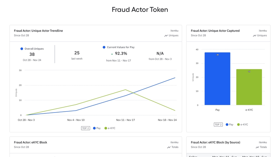Open Fraud Actor: eKYC Block (by Source) title
The width and height of the screenshot is (280, 157).
click(216, 142)
